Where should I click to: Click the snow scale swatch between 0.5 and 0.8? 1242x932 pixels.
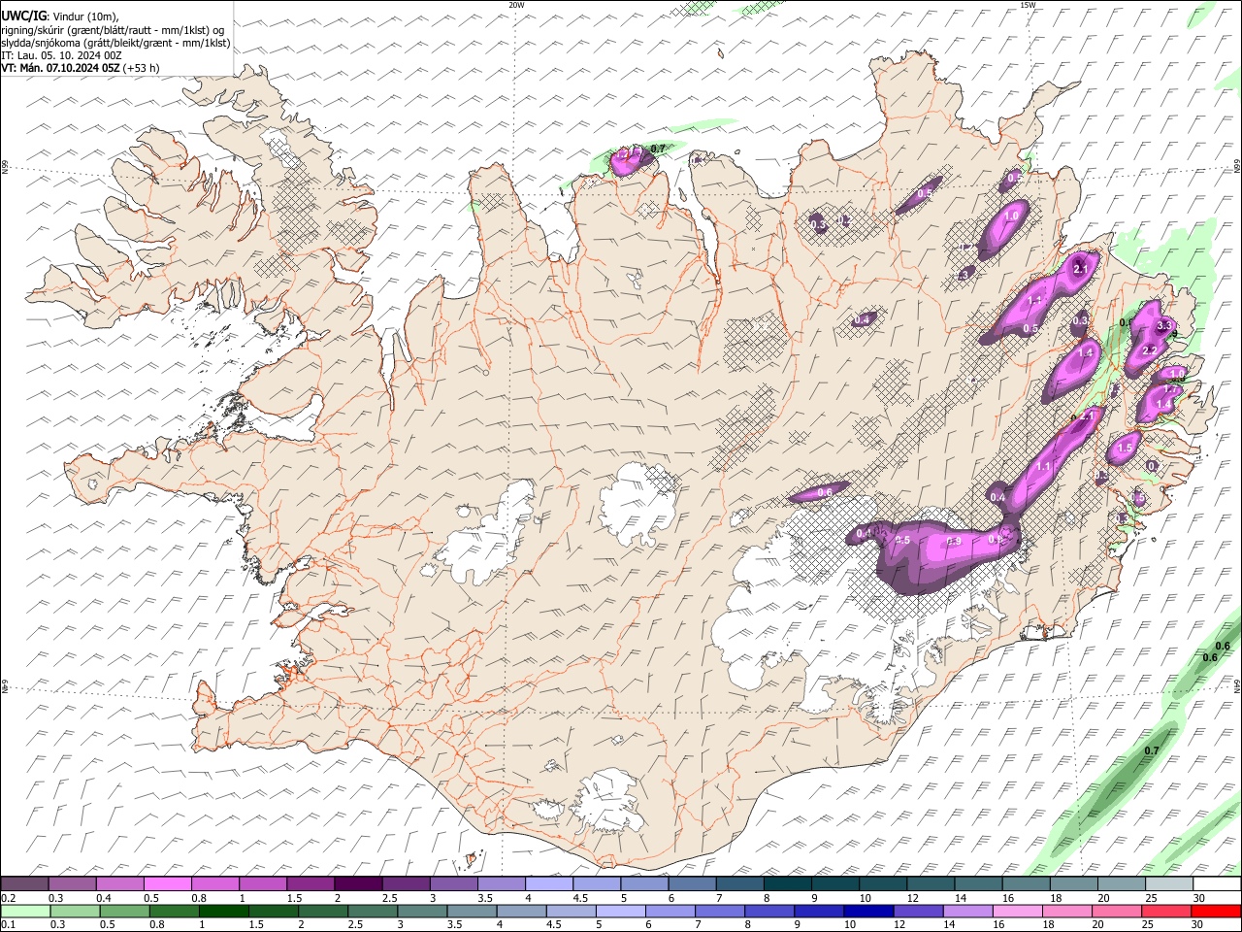(168, 883)
